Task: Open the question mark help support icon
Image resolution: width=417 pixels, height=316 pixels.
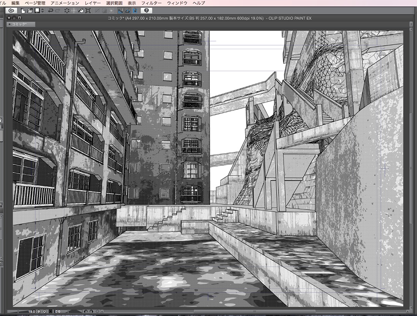Action: click(146, 11)
